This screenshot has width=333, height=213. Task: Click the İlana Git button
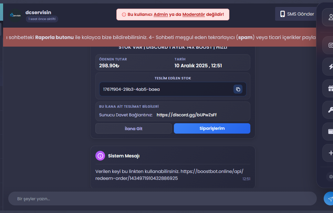click(134, 128)
